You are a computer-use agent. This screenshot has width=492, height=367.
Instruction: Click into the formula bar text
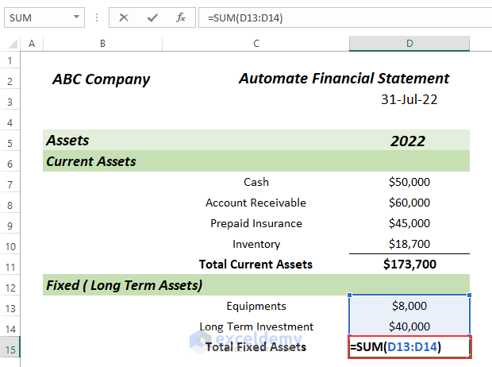click(x=333, y=17)
